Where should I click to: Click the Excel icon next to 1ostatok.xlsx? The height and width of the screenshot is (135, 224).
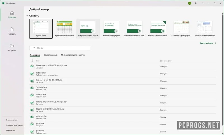[x=32, y=88]
